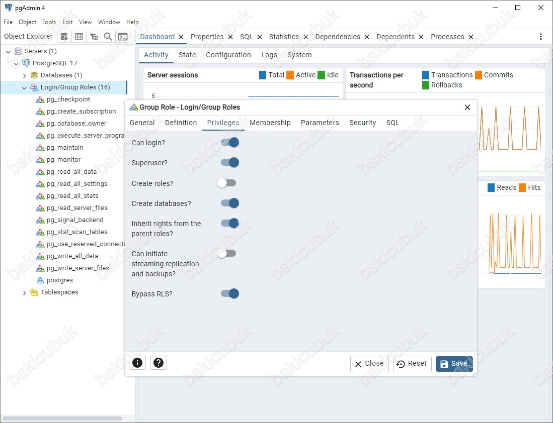553x423 pixels.
Task: Close the SQL main tab with its X
Action: [260, 37]
